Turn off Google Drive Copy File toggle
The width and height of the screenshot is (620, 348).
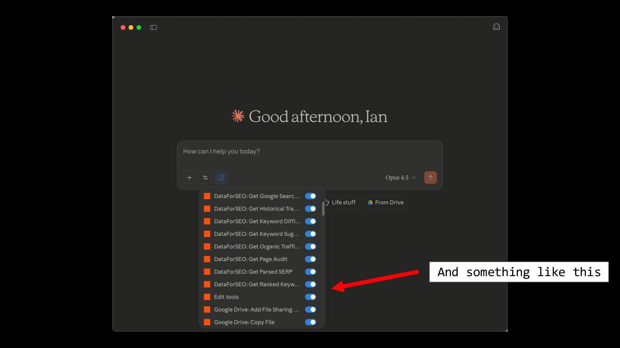[310, 322]
